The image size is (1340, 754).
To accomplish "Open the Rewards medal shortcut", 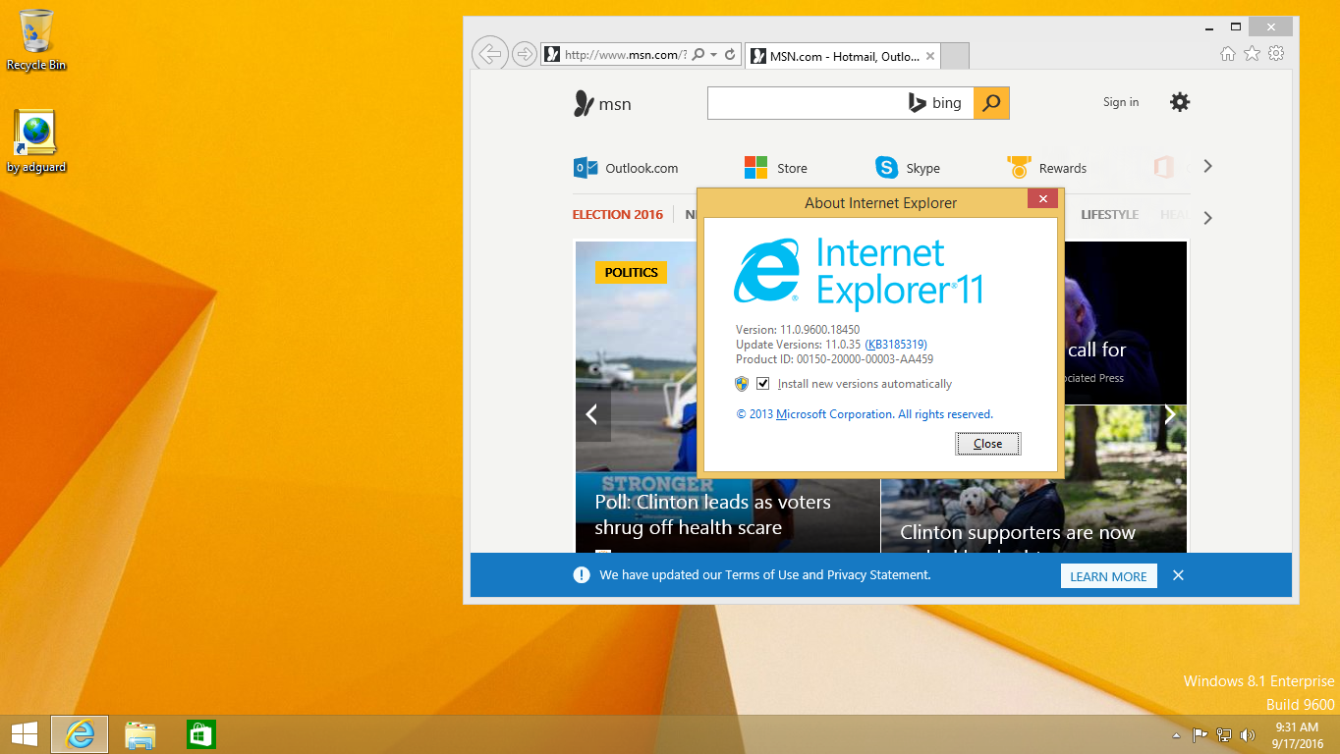I will coord(1046,168).
